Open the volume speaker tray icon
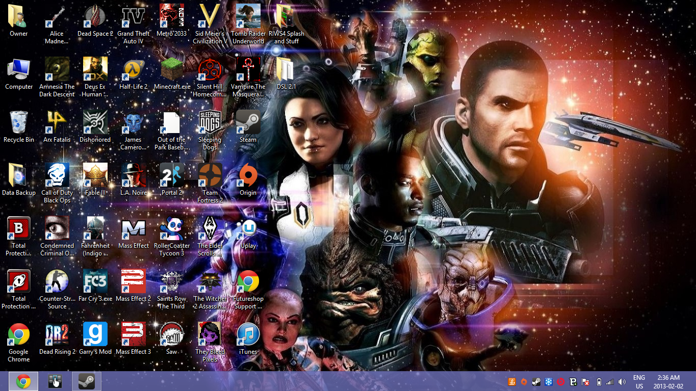 click(x=623, y=381)
